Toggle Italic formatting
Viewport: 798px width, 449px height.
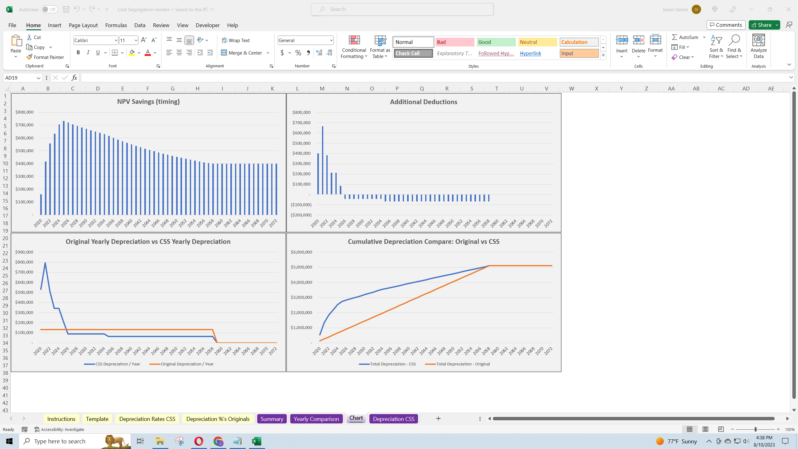88,53
